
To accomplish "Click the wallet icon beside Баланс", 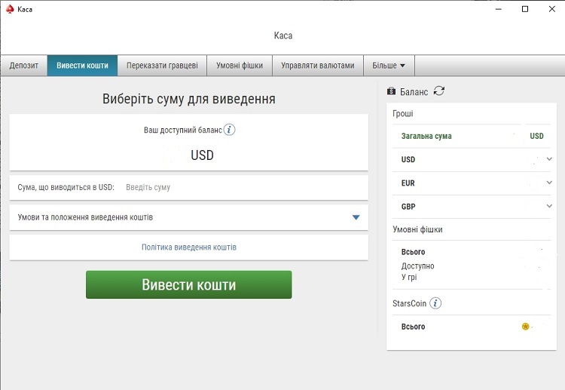I will pos(391,91).
